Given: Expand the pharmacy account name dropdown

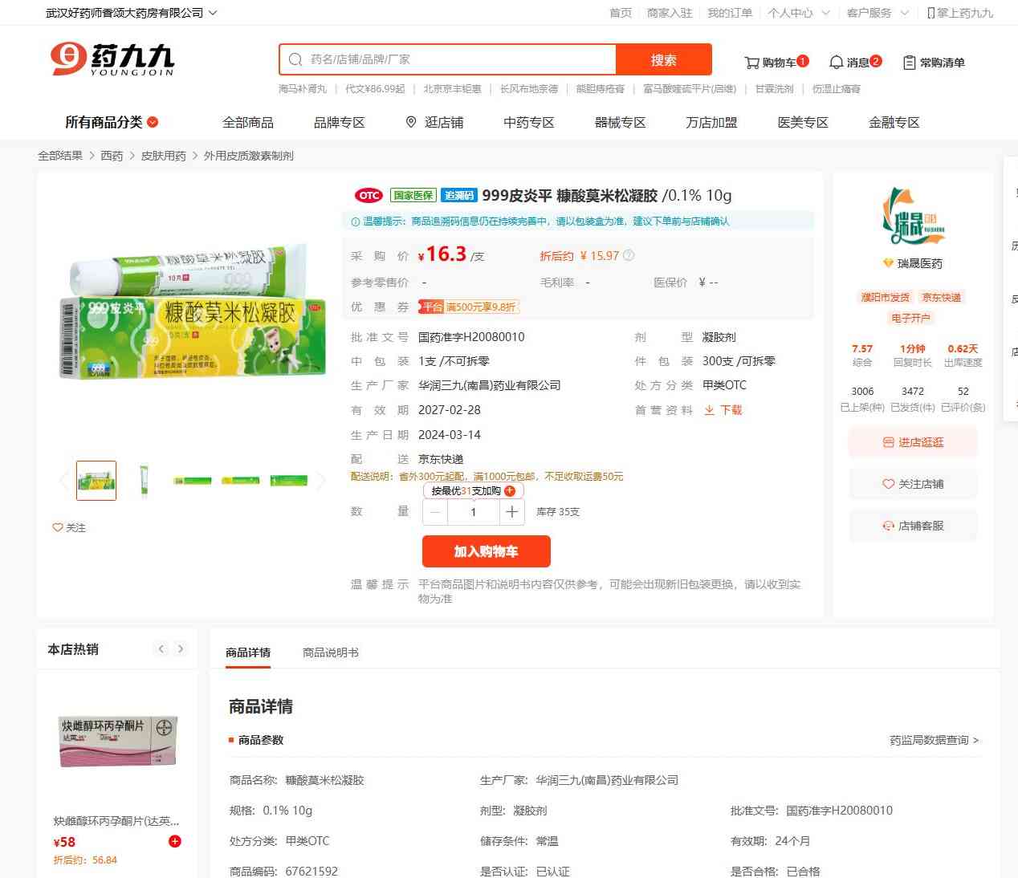Looking at the screenshot, I should (212, 13).
